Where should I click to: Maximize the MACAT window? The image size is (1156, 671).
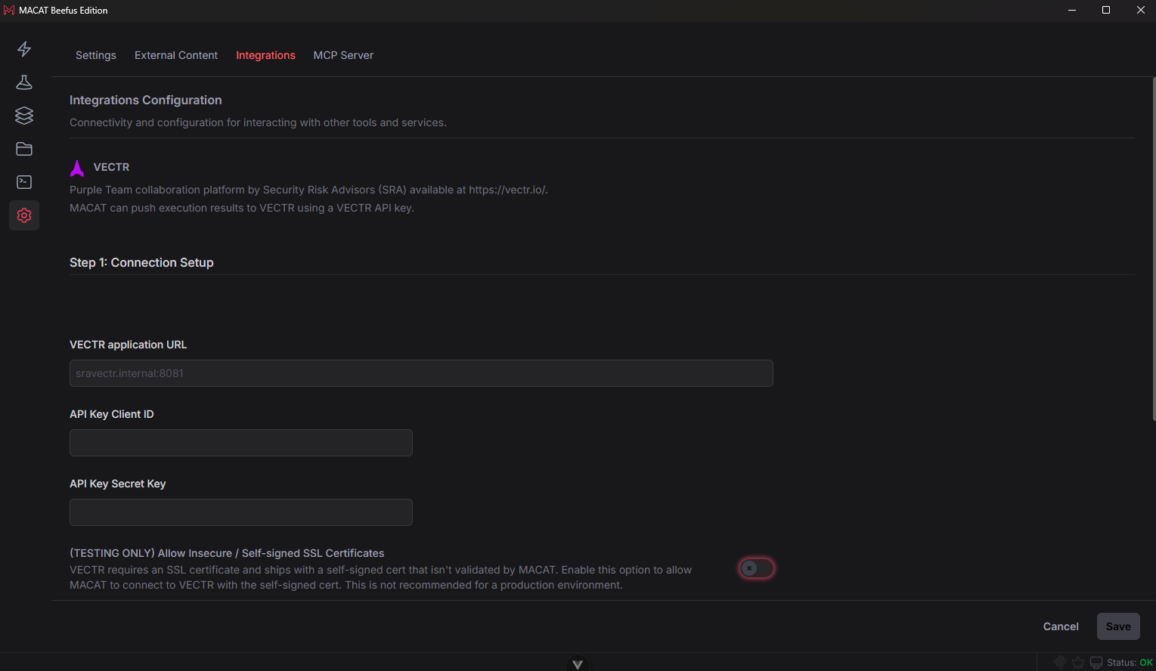(1106, 10)
